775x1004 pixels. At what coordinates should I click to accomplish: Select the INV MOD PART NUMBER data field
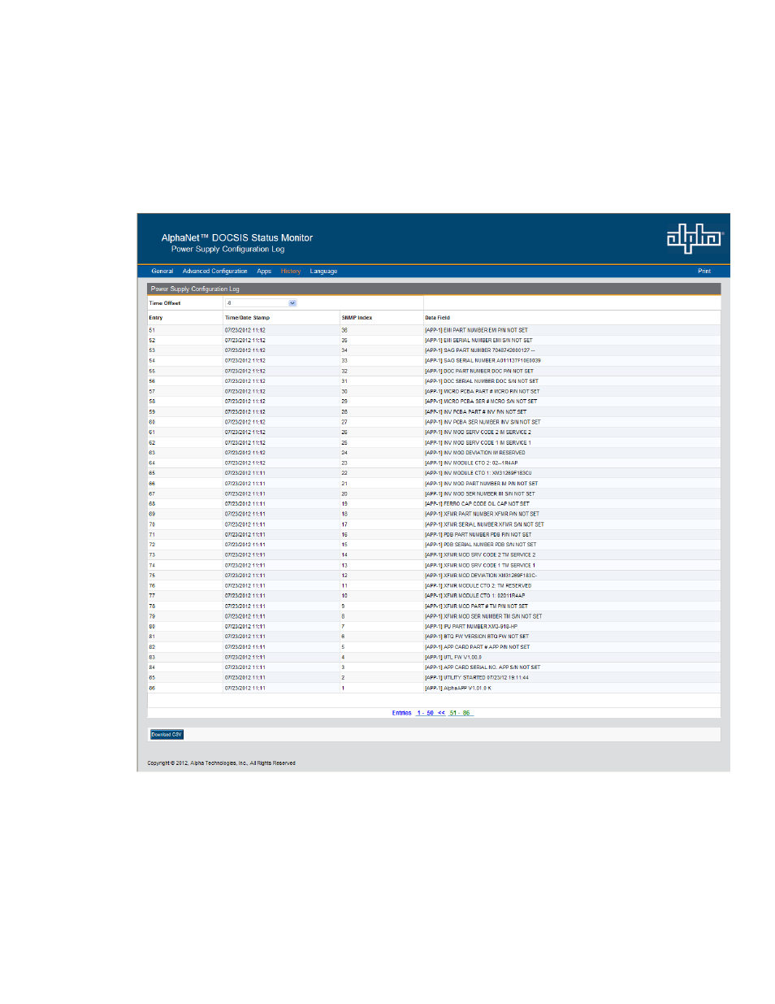(481, 484)
